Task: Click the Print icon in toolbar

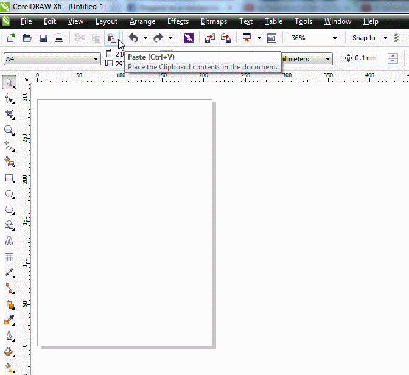Action: (59, 38)
